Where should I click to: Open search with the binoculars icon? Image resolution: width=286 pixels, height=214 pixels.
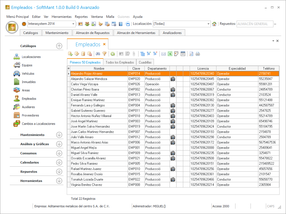[98, 54]
